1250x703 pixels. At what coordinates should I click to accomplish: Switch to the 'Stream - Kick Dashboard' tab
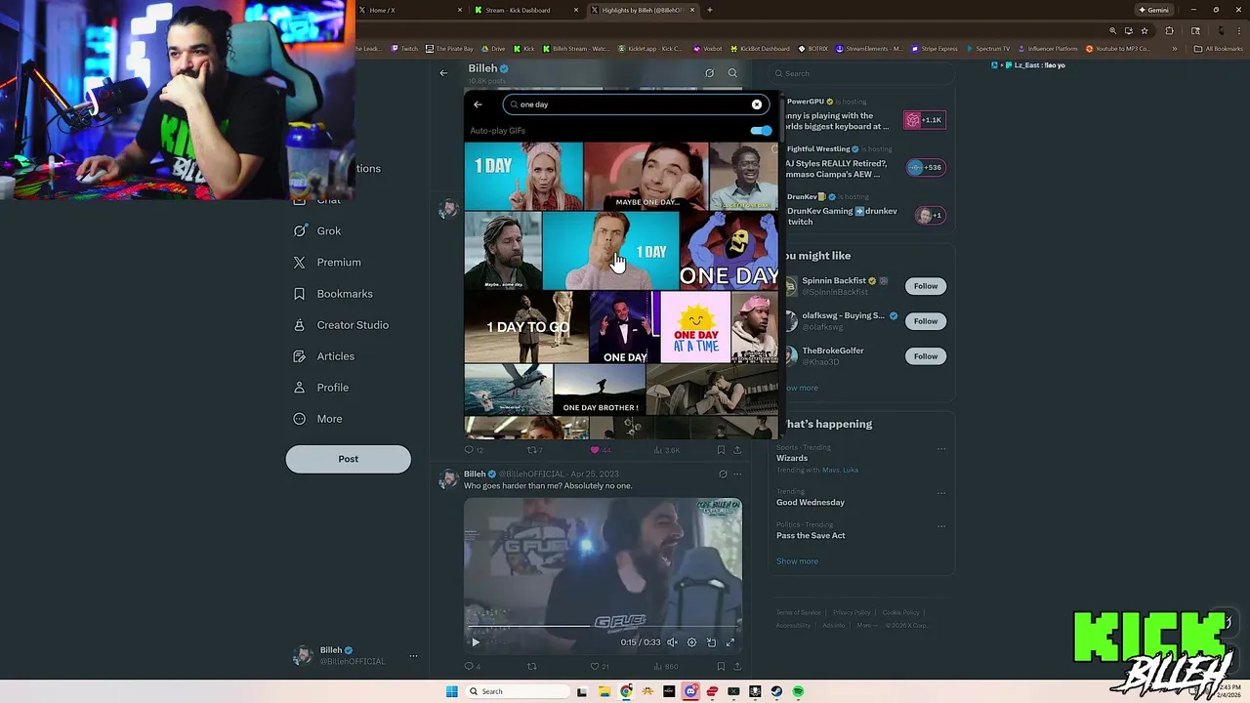[526, 10]
